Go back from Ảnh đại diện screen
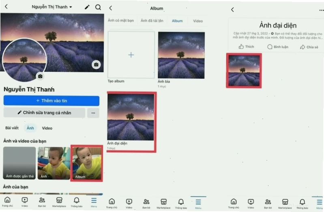 [232, 9]
